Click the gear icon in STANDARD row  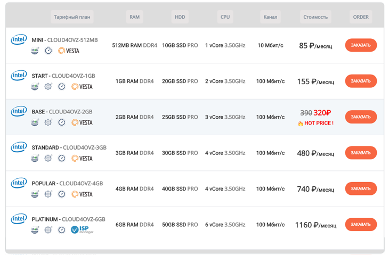48,158
